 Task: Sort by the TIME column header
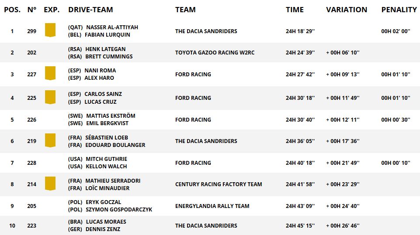pyautogui.click(x=295, y=10)
